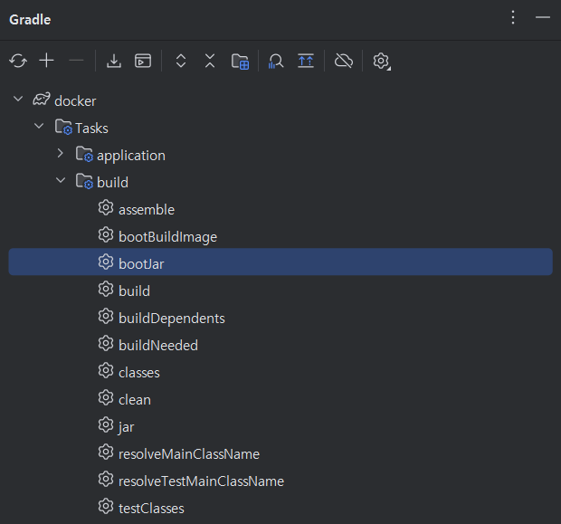Click the Show Dependencies toolbar icon
Screen dimensions: 561x524
tap(306, 61)
